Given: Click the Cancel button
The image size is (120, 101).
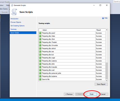Looking at the screenshot, I should (103, 94).
